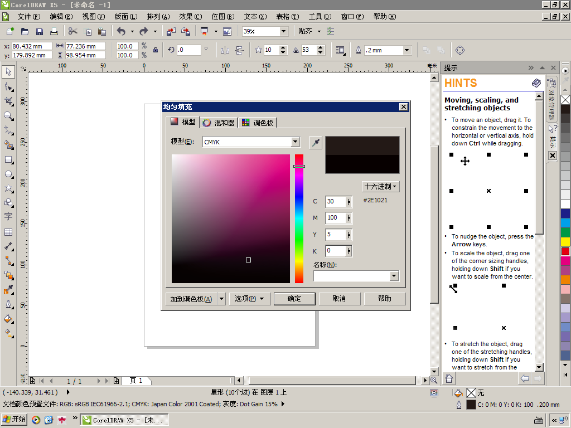Pick the red swatch in the color palette
The height and width of the screenshot is (428, 571).
coord(565,251)
